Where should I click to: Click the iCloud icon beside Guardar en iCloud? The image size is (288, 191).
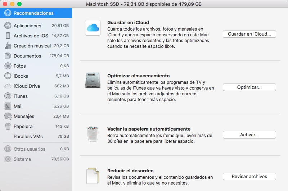pos(93,28)
